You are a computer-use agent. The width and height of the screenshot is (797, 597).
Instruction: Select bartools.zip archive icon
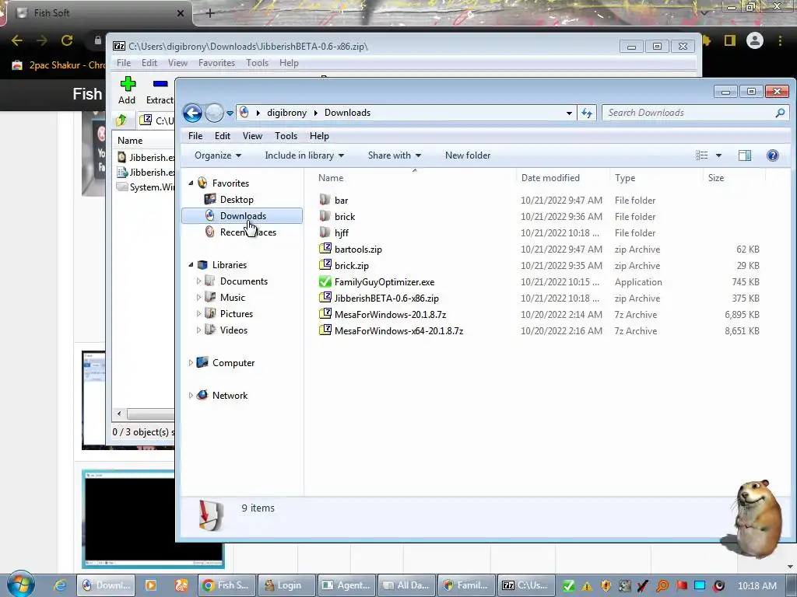click(x=325, y=249)
